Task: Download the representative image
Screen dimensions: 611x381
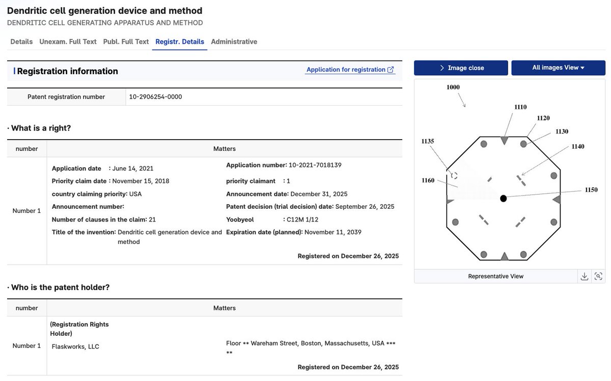Action: [x=585, y=276]
